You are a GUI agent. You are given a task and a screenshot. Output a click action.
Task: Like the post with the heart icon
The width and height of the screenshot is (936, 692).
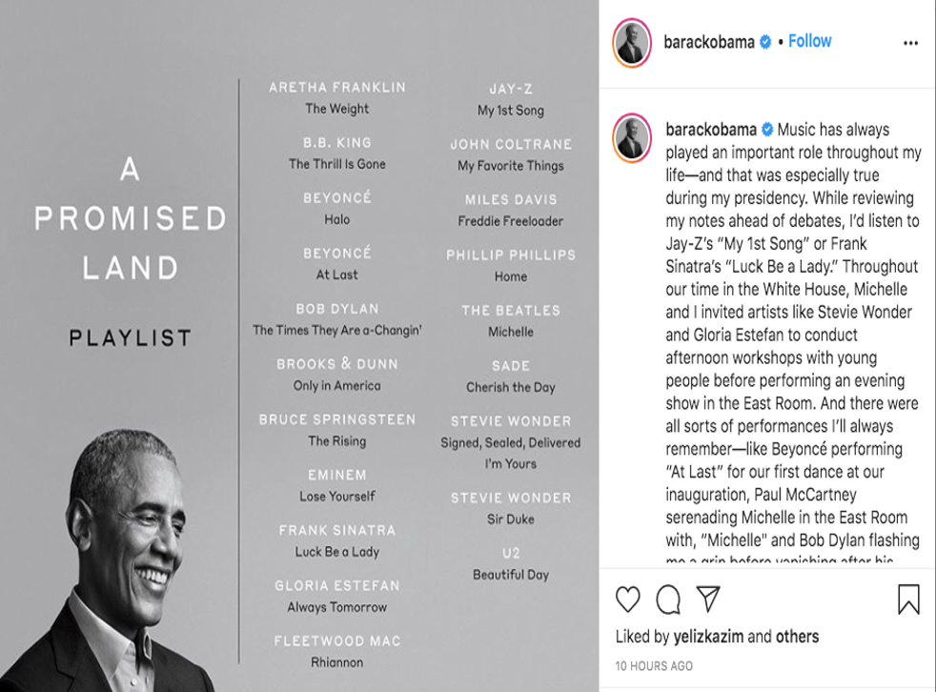(628, 599)
